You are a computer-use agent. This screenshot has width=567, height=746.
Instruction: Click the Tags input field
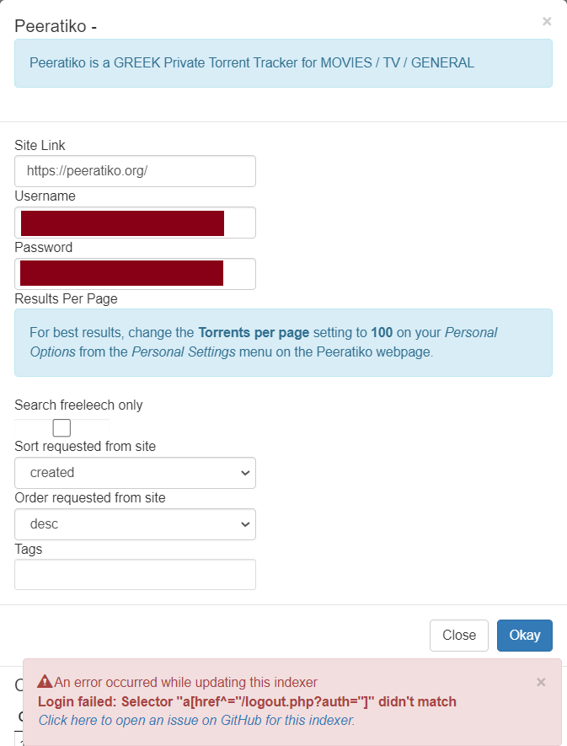tap(135, 574)
